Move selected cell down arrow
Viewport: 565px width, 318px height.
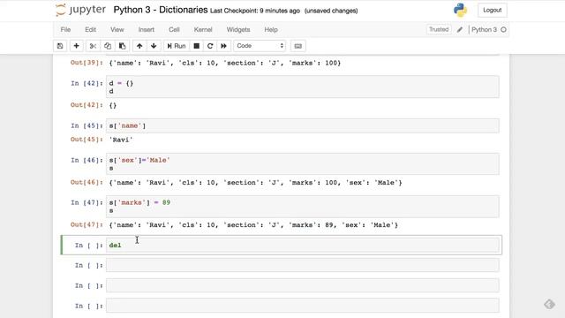pos(154,46)
